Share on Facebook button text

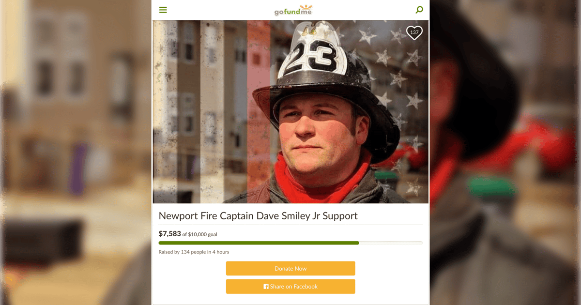[294, 287]
